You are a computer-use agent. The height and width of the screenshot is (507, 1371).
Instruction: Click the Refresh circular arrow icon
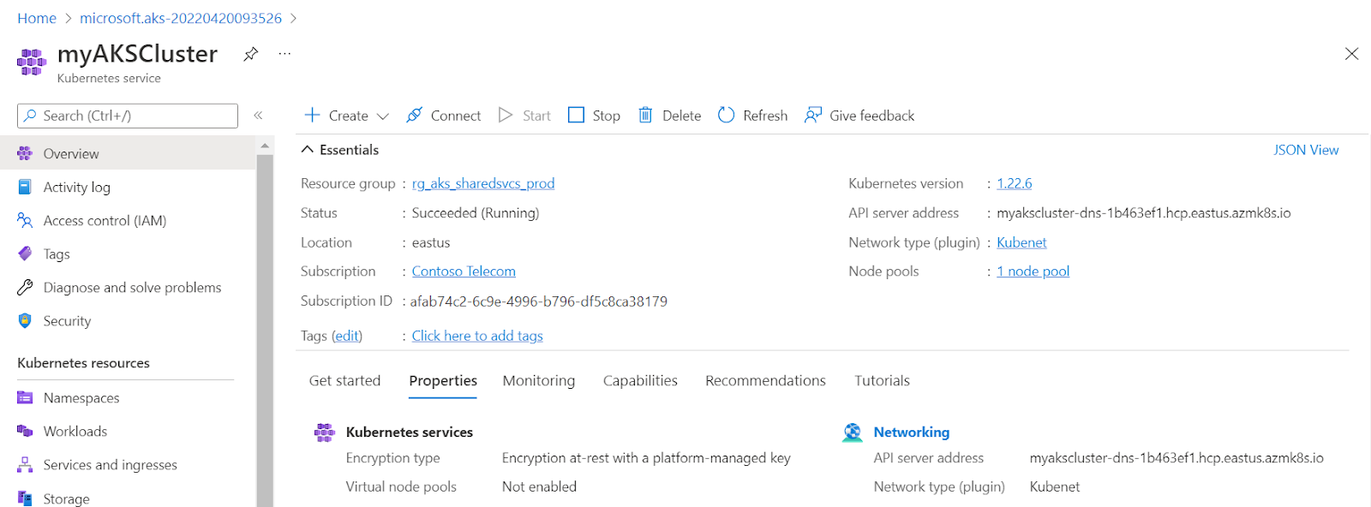click(x=726, y=115)
